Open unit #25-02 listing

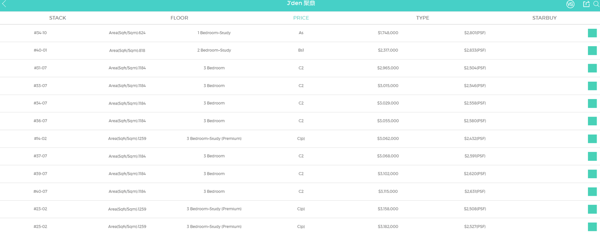[x=300, y=227]
